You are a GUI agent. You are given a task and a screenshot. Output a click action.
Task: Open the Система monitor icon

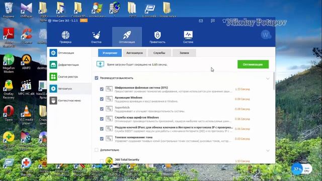pyautogui.click(x=188, y=35)
